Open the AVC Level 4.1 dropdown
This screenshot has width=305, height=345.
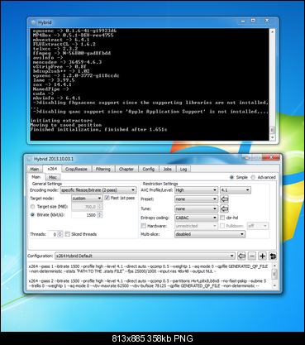[x=235, y=190]
